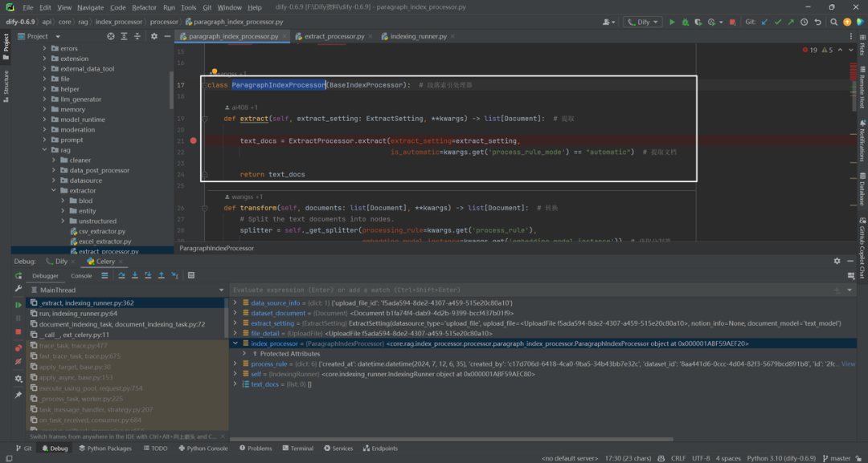View breakpoints double red circle icon
Screen dimensions: 868x463
(18, 348)
